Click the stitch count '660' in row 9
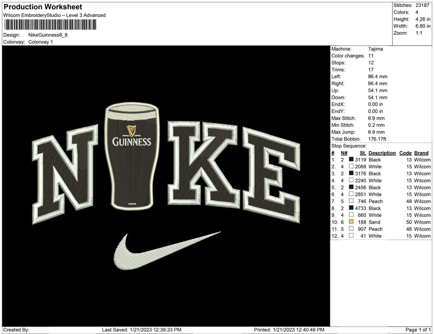Image resolution: width=434 pixels, height=334 pixels. (362, 215)
